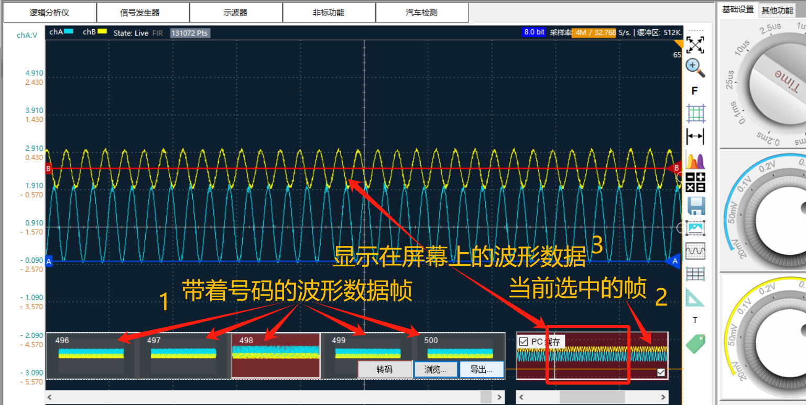Click the 缓冲区: 512K buffer text
806x405 pixels.
[x=659, y=32]
